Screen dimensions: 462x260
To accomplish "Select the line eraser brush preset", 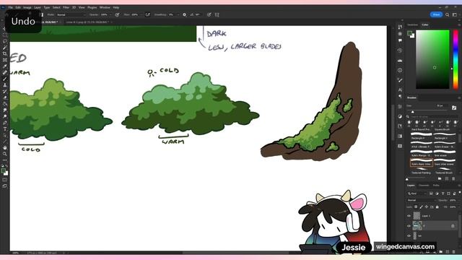I will 445,154.
